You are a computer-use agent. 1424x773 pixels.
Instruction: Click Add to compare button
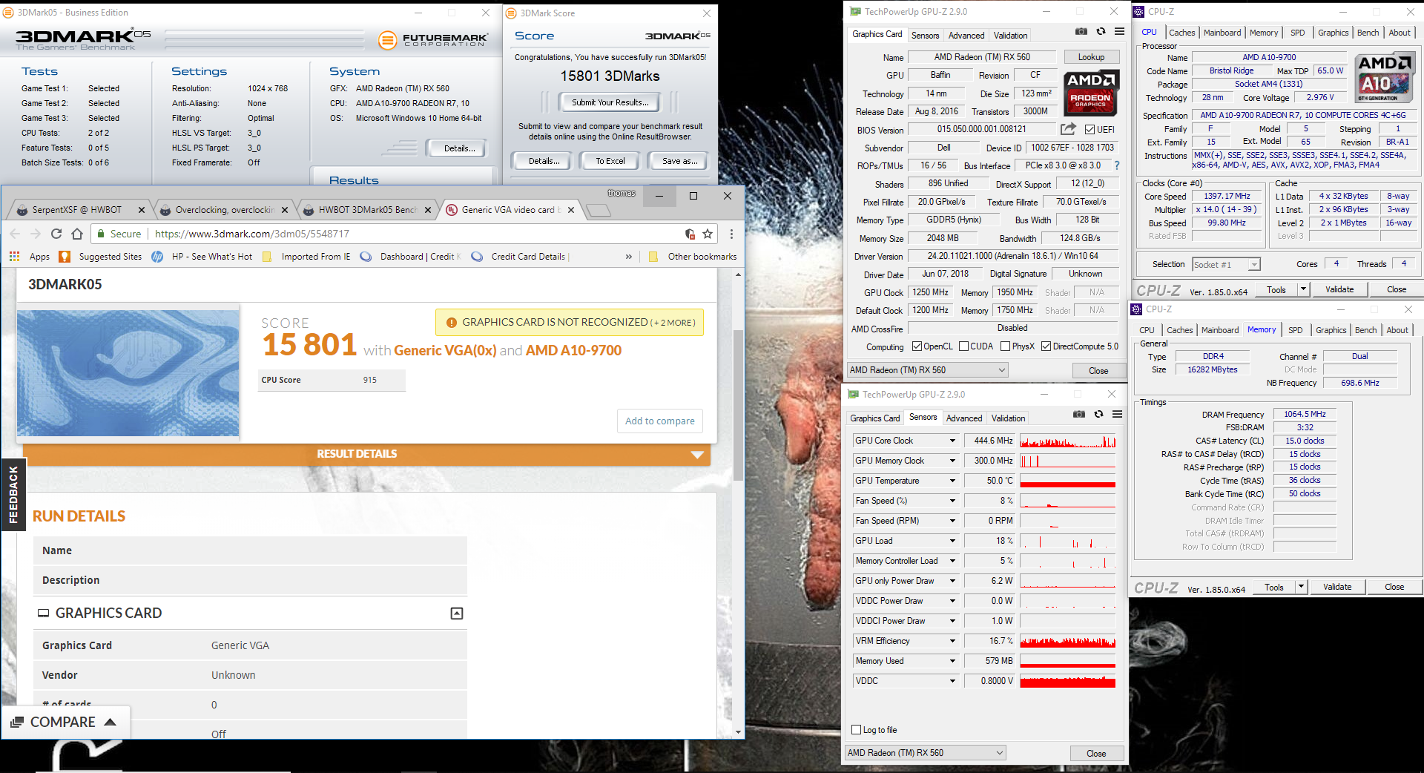pos(660,421)
